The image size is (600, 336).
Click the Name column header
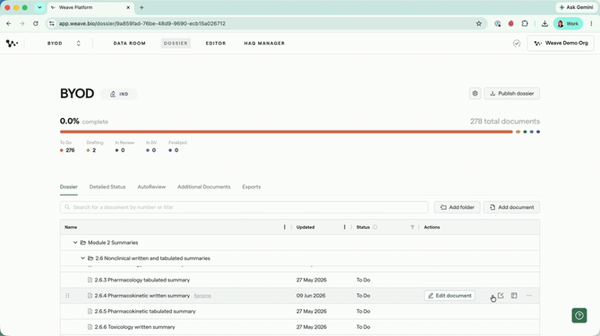[71, 227]
